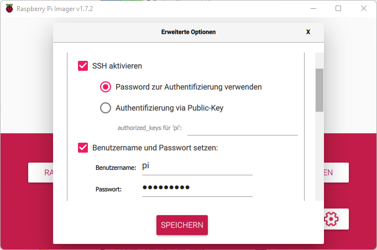This screenshot has height=250, width=377.
Task: Click the Raspberry Pi logo in title bar
Action: point(9,8)
